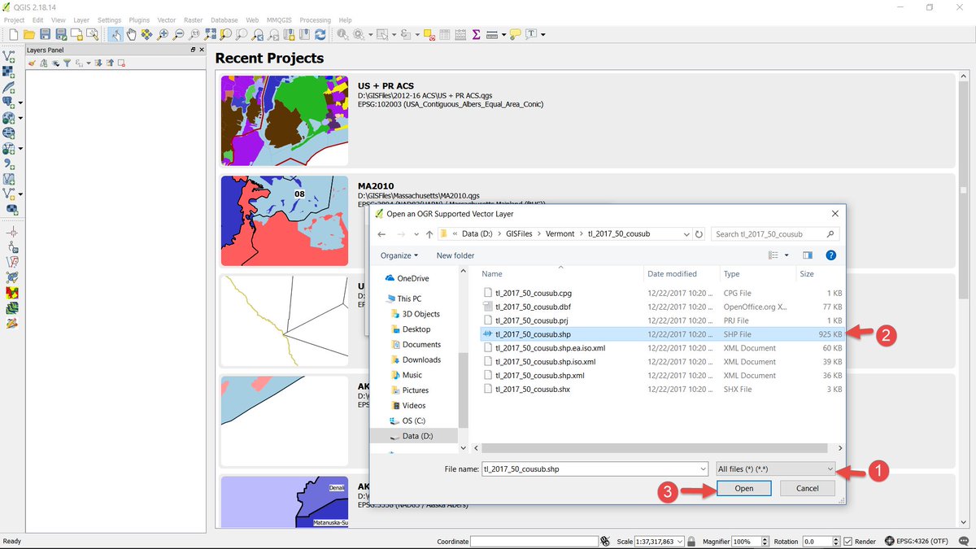Select OS (C:) drive in the tree
The image size is (976, 549).
pos(413,420)
